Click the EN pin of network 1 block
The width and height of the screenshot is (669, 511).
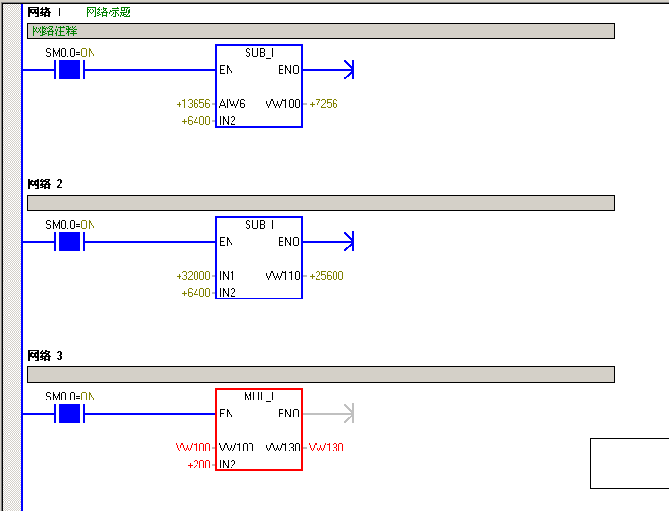tap(226, 70)
